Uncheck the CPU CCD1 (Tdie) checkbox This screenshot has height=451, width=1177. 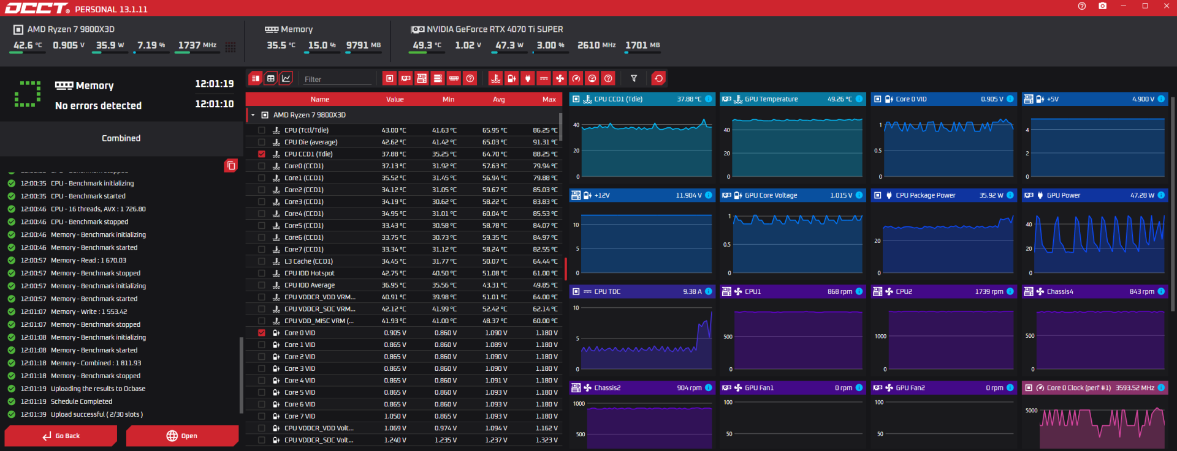(262, 154)
